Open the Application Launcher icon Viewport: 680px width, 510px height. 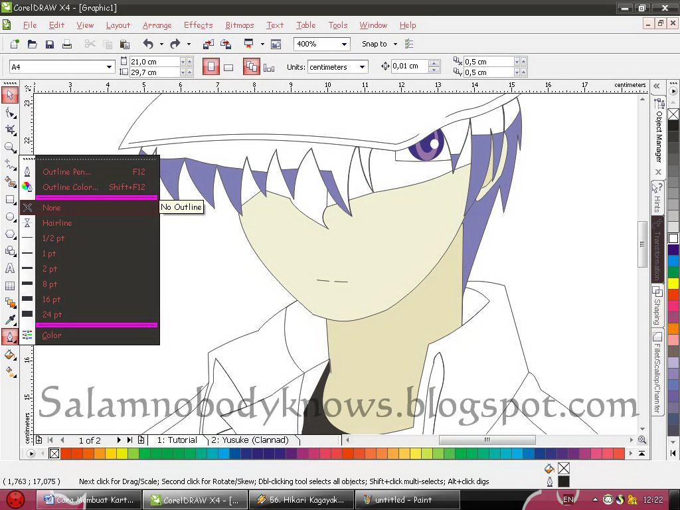pos(249,44)
